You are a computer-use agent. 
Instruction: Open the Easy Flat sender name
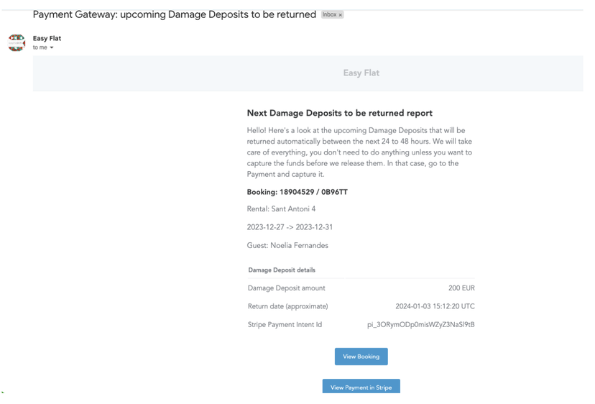coord(47,39)
